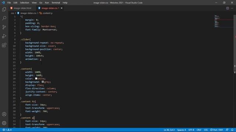Click the errors and warnings indicator
Screen dimensions: 236x132
[7, 130]
